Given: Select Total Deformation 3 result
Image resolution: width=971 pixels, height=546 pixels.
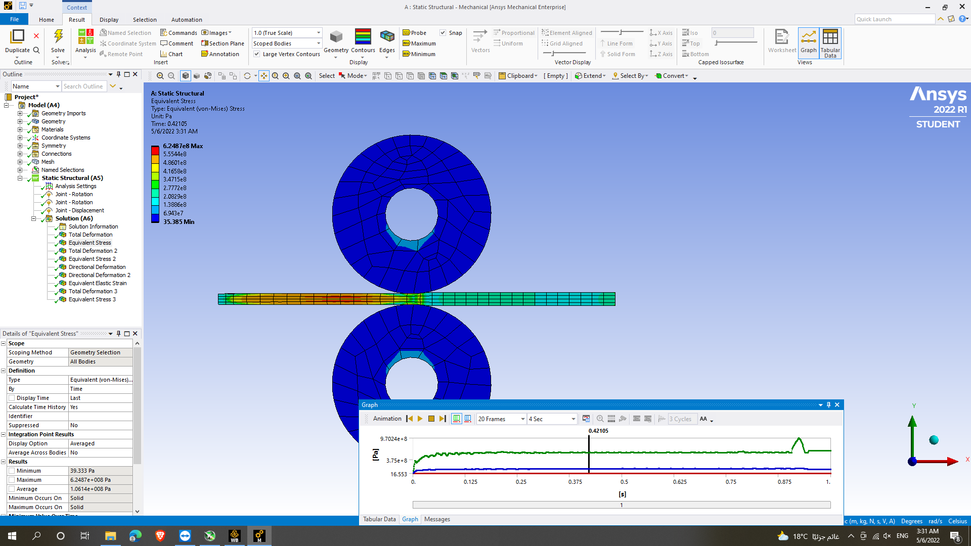Looking at the screenshot, I should (93, 291).
